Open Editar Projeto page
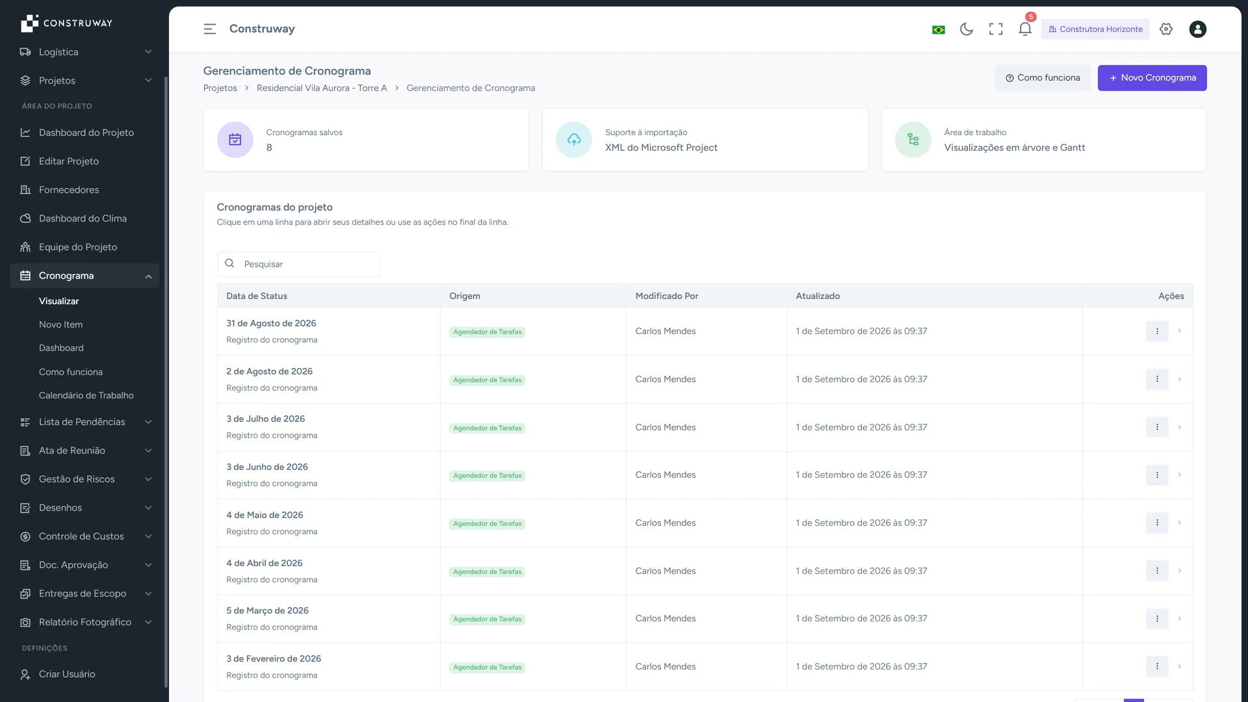 84,161
